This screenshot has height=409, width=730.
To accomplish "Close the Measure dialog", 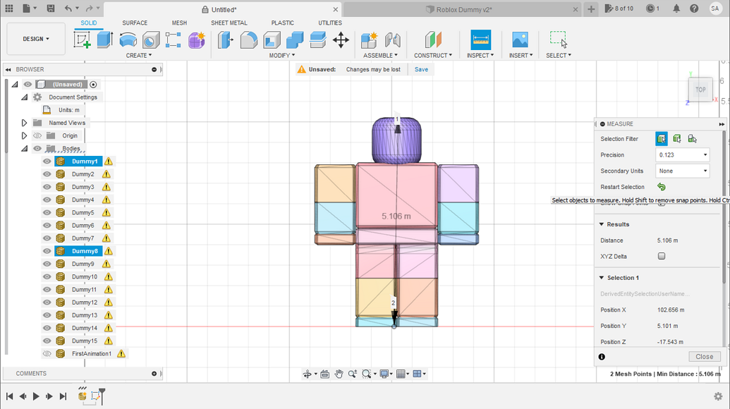I will 703,356.
